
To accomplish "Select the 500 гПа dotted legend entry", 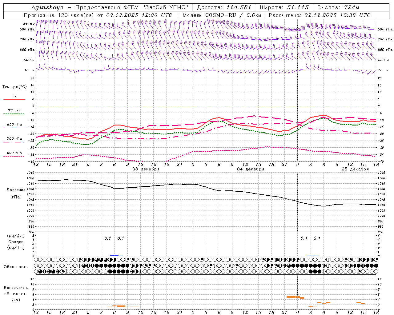I will (x=14, y=153).
